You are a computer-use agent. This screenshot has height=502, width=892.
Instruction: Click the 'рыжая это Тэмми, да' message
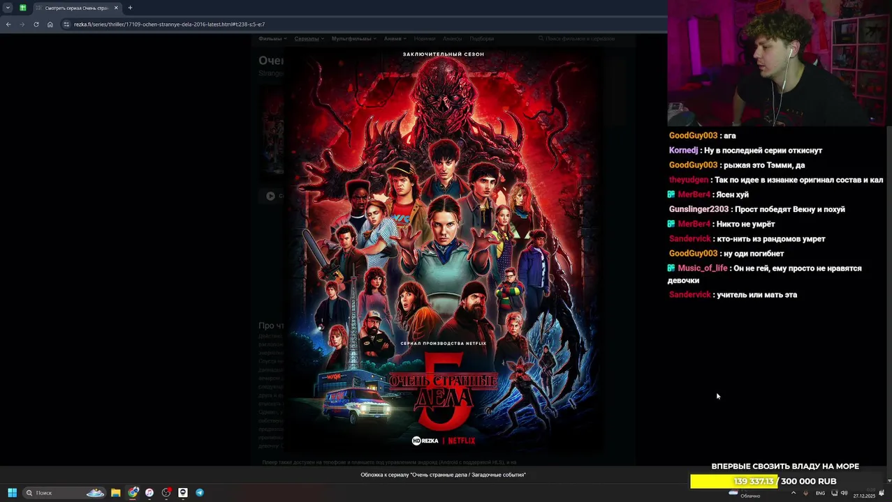(x=764, y=165)
